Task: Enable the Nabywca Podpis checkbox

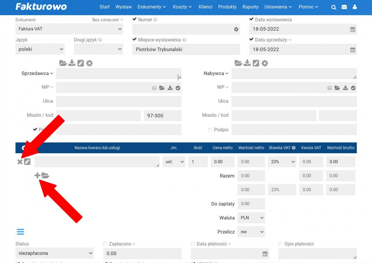Action: [210, 130]
